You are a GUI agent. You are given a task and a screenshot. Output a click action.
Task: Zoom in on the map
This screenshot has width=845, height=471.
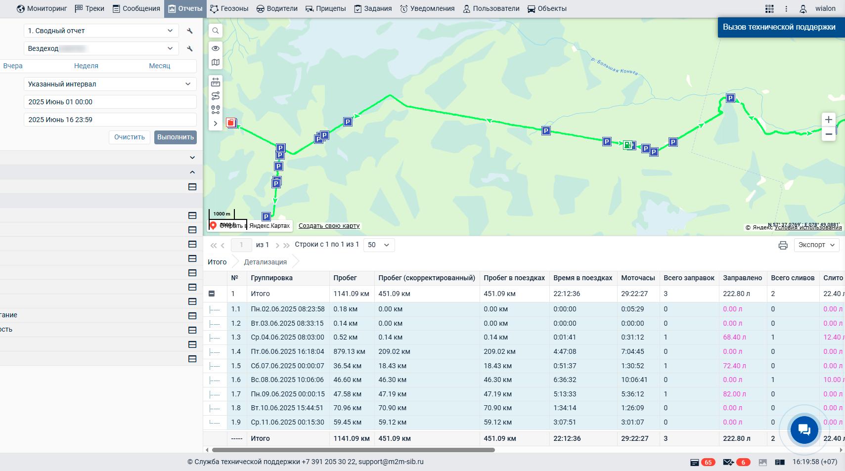tap(829, 120)
